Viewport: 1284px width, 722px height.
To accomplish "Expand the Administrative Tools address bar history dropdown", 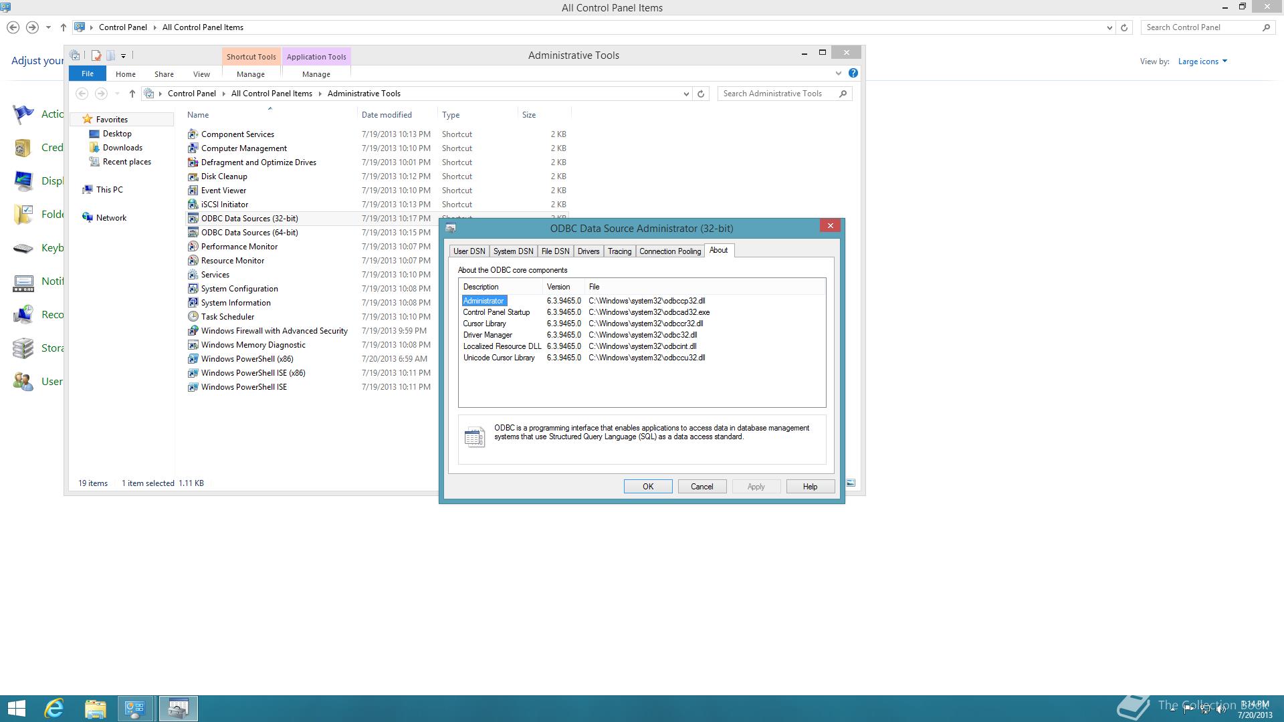I will pos(686,94).
